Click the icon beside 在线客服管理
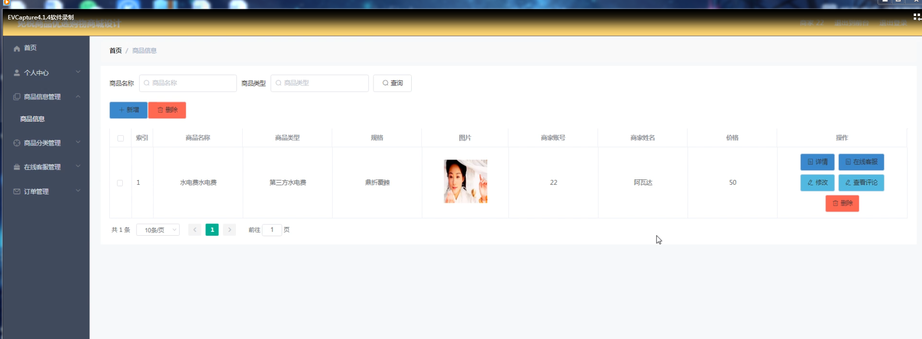The width and height of the screenshot is (922, 339). [17, 167]
